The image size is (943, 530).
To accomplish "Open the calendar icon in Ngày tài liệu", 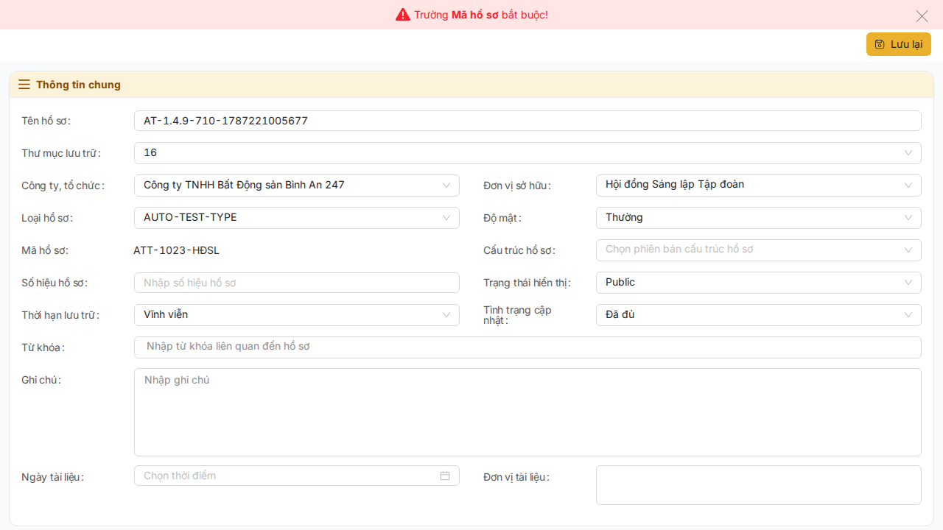I will pyautogui.click(x=445, y=476).
